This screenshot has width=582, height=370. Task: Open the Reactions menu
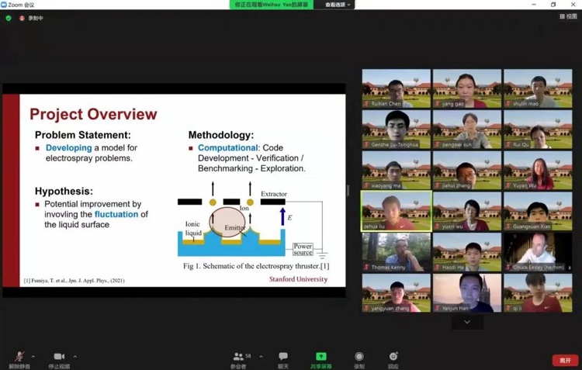click(x=393, y=357)
